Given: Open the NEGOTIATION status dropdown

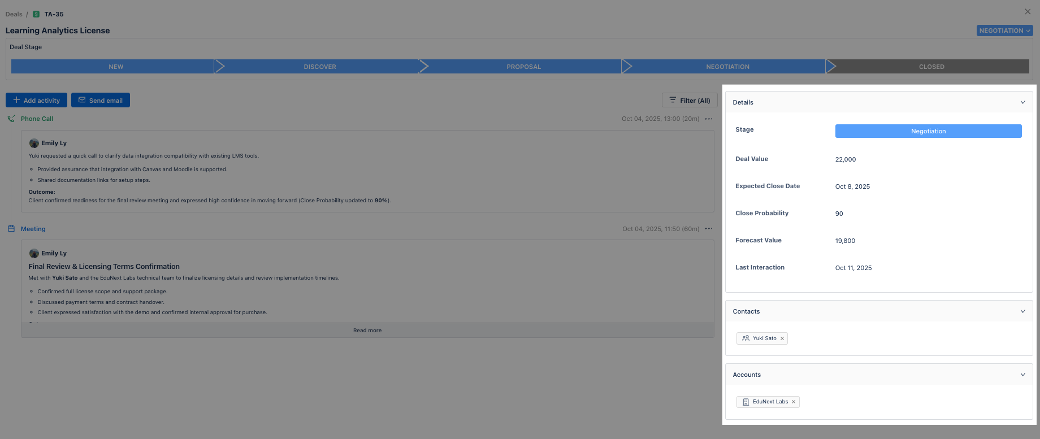Looking at the screenshot, I should [1004, 31].
